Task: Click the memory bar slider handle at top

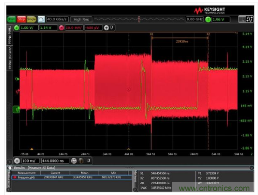Action: pyautogui.click(x=139, y=19)
